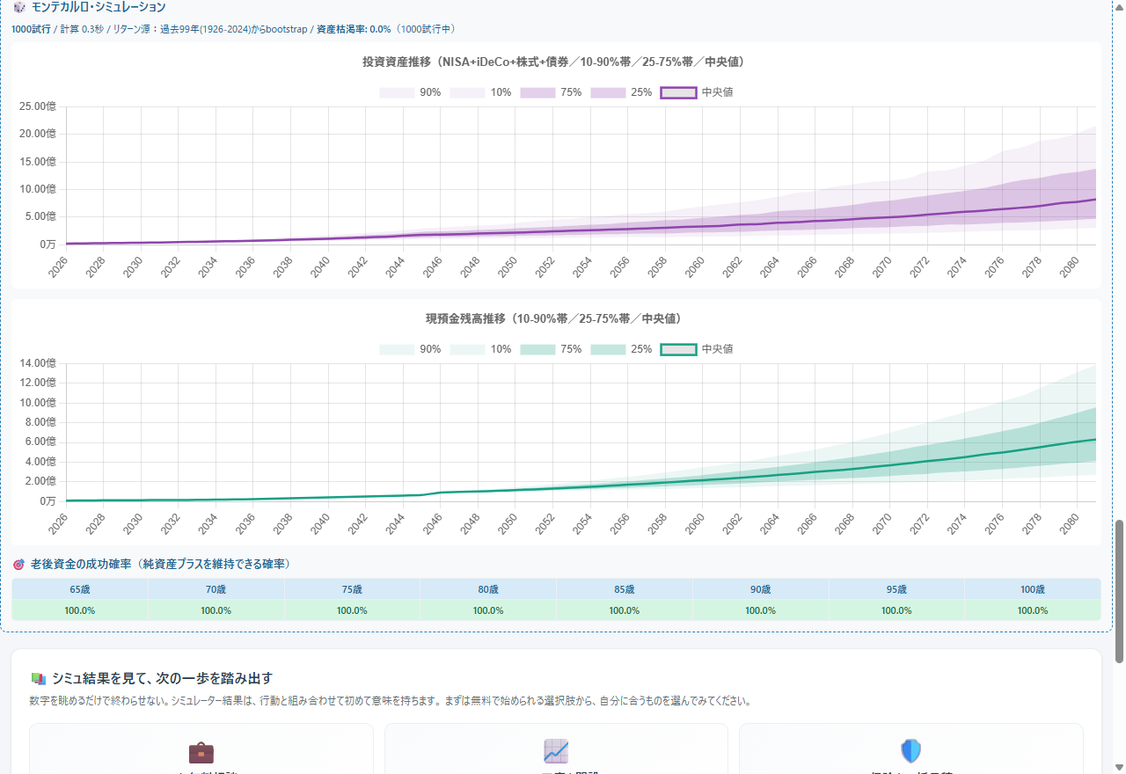
Task: Toggle the 10% series in cash balance chart legend
Action: (x=480, y=349)
